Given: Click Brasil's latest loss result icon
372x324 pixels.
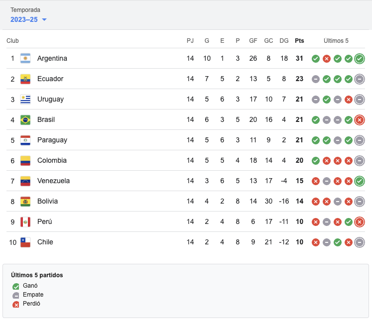Looking at the screenshot, I should (360, 120).
